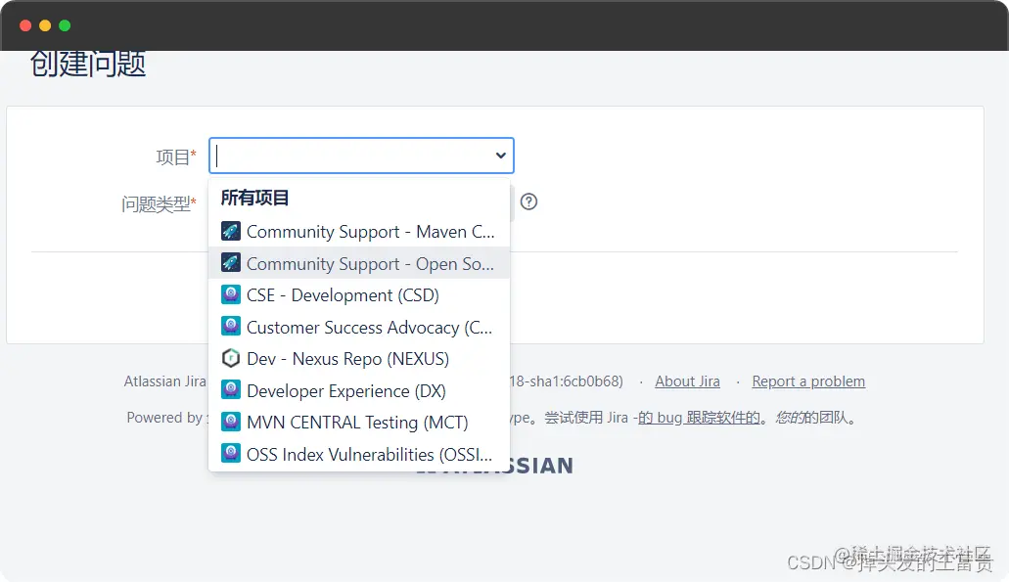Click the Customer Success Advocacy project avatar

pyautogui.click(x=230, y=326)
